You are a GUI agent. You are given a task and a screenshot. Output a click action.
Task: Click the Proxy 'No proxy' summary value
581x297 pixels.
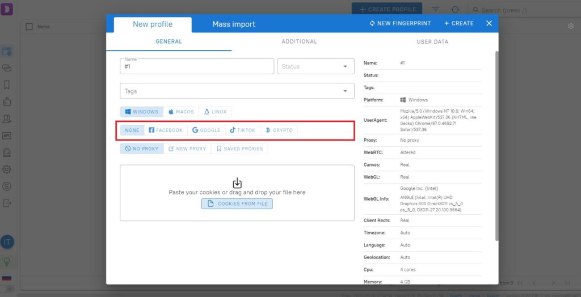point(410,141)
